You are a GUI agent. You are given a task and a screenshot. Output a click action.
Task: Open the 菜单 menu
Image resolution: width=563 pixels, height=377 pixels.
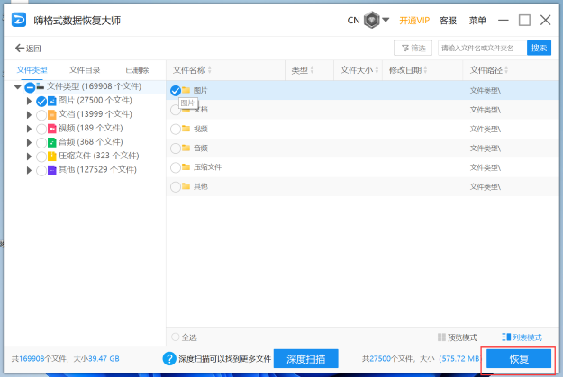coord(477,21)
